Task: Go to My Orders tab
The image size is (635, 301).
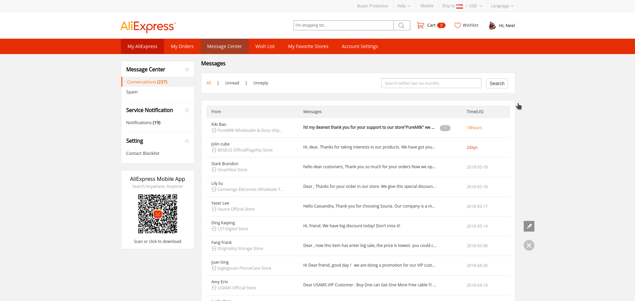Action: coord(182,46)
